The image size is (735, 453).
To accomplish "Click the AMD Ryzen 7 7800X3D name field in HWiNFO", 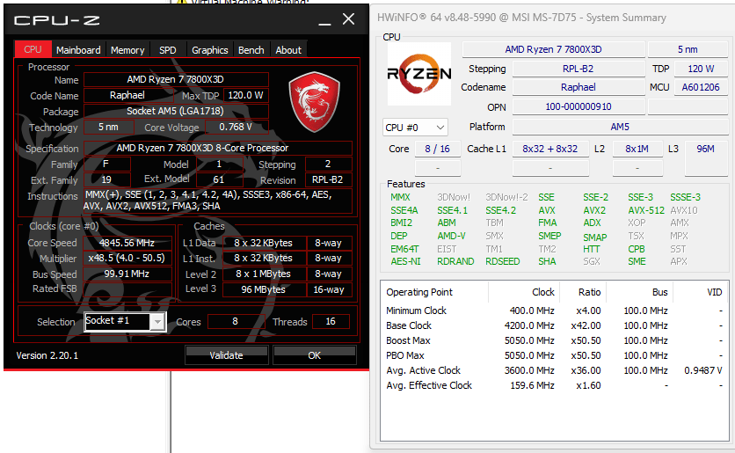I will (553, 50).
